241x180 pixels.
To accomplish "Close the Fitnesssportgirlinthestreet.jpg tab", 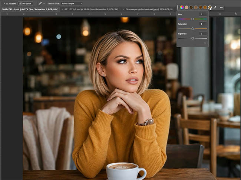I will (x=123, y=9).
